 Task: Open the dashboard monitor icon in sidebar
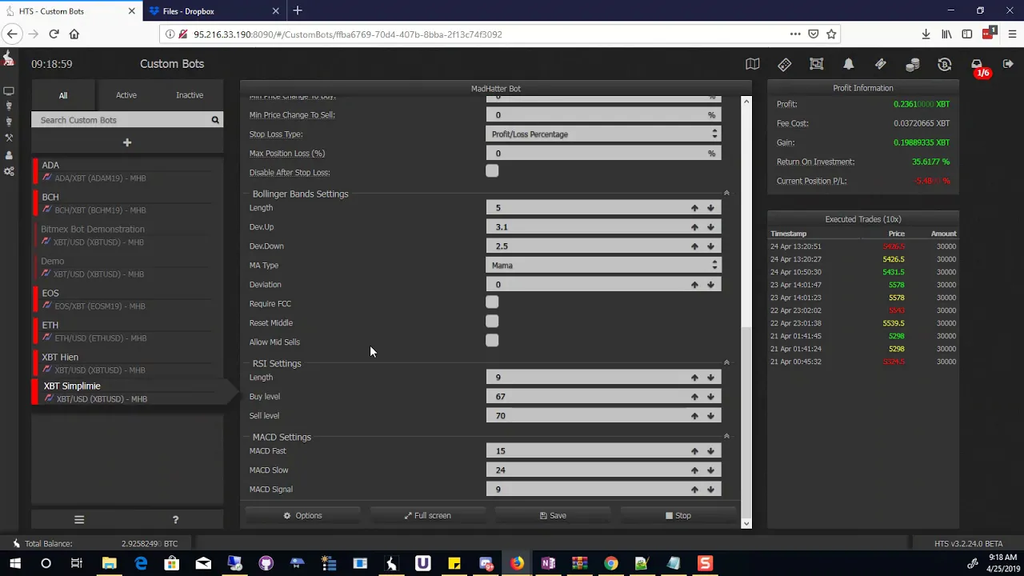tap(9, 91)
